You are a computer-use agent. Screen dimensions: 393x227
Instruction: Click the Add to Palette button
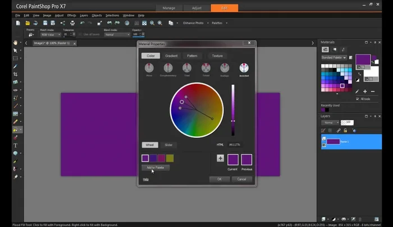[x=156, y=167]
